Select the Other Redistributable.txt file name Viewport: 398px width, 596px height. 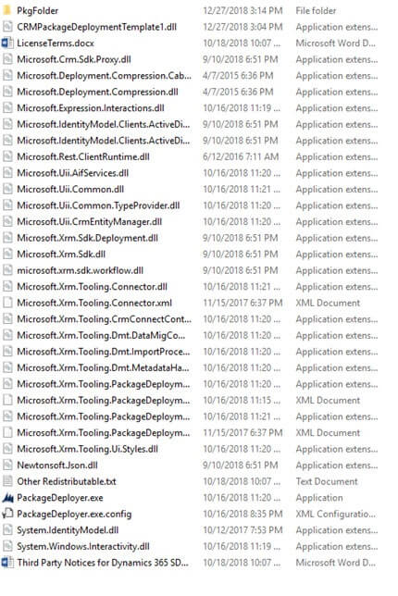coord(67,481)
